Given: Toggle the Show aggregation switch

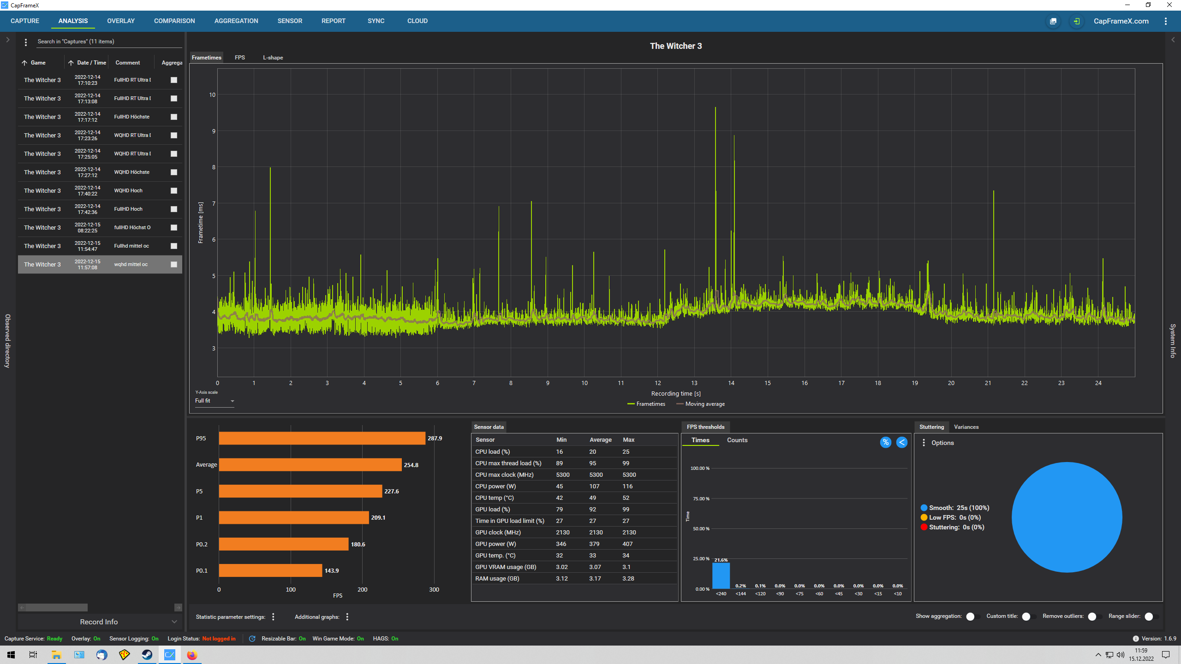Looking at the screenshot, I should pos(972,617).
